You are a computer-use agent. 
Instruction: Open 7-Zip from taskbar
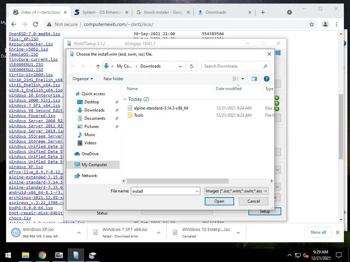(59, 255)
